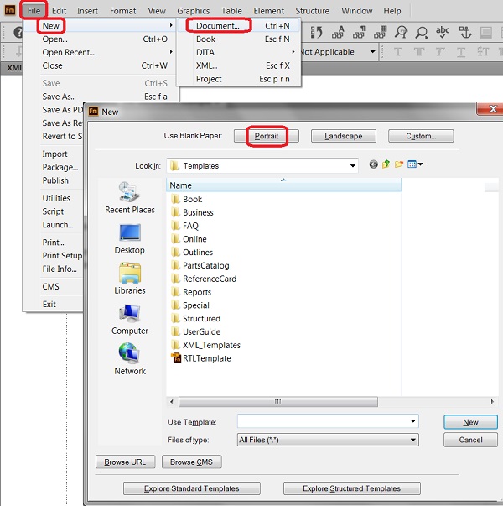503x506 pixels.
Task: Click the Cancel button
Action: [470, 440]
